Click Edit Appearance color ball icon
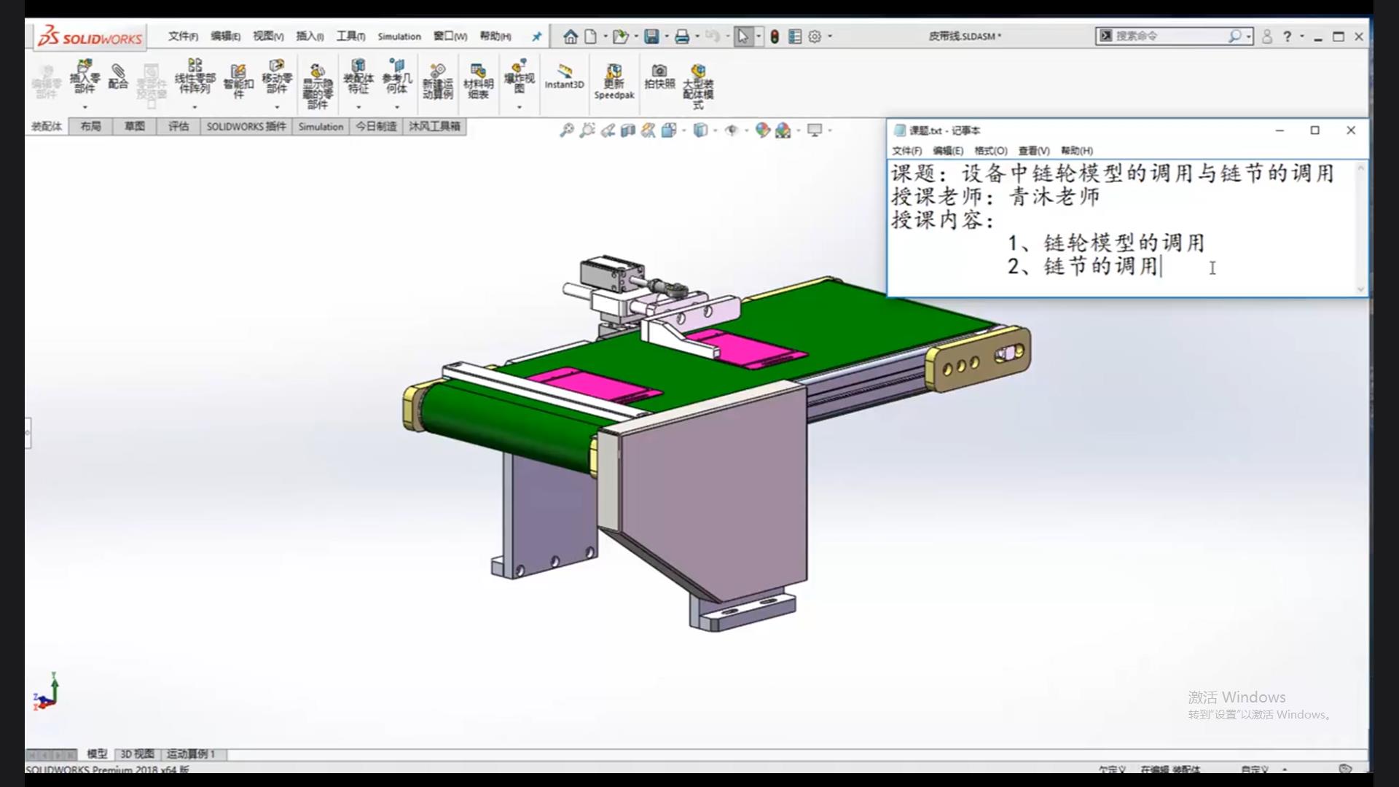This screenshot has width=1399, height=787. tap(762, 130)
